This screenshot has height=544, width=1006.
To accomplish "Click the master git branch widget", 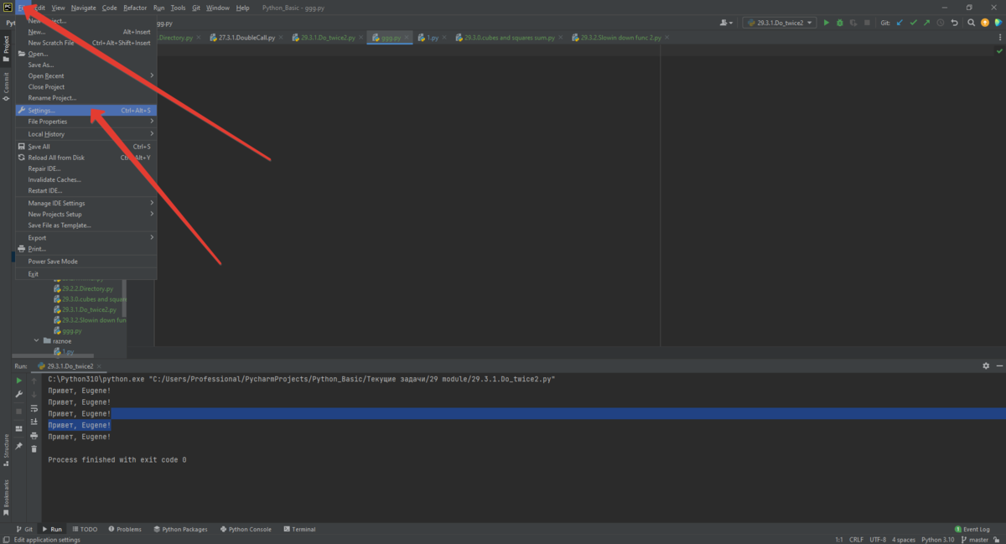I will [973, 540].
